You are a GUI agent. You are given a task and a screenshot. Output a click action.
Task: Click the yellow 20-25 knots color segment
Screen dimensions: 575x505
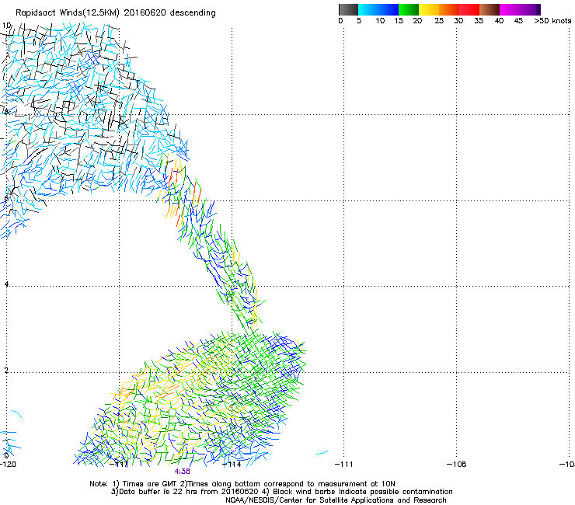pos(429,9)
